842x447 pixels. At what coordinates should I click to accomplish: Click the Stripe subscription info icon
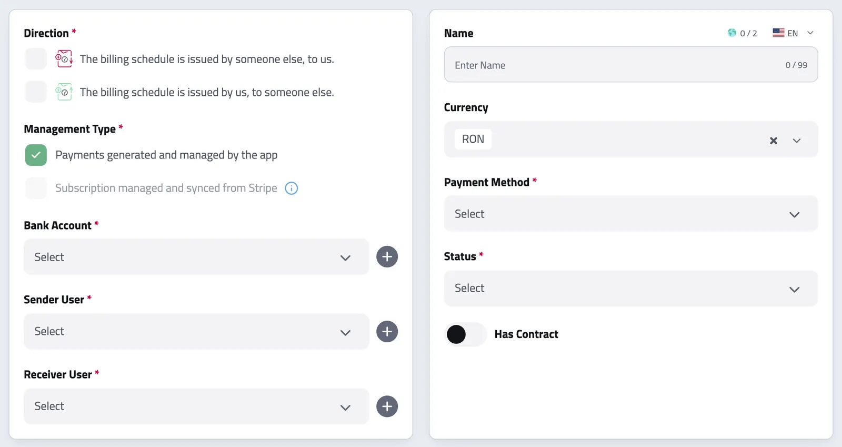click(x=292, y=188)
